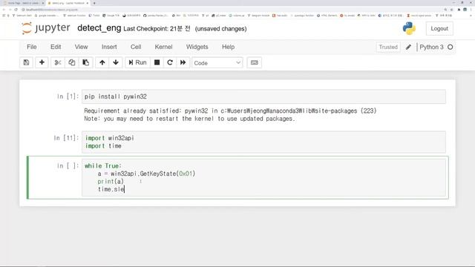Open the Edit menu
The height and width of the screenshot is (267, 475).
click(x=56, y=47)
